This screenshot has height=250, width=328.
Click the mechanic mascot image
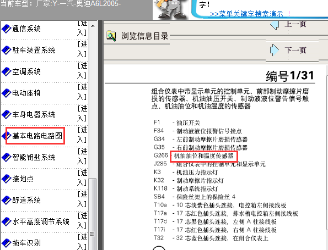pyautogui.click(x=171, y=9)
